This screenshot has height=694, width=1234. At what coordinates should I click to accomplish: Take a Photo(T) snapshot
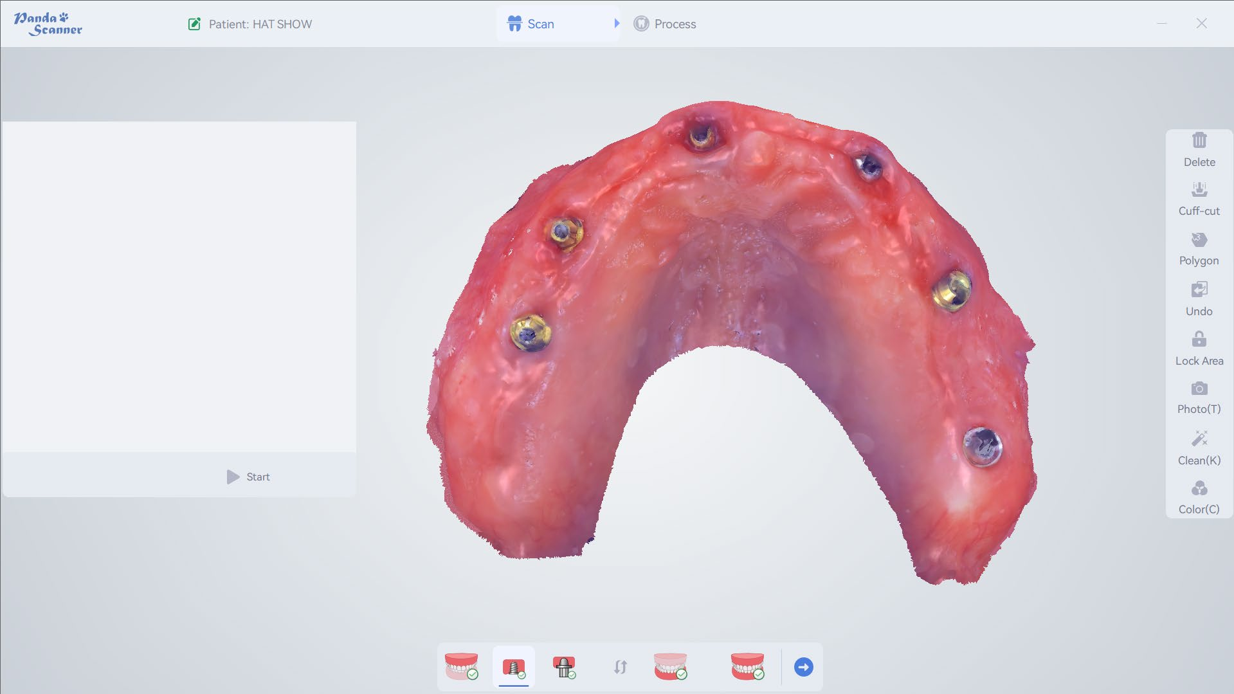pos(1199,397)
